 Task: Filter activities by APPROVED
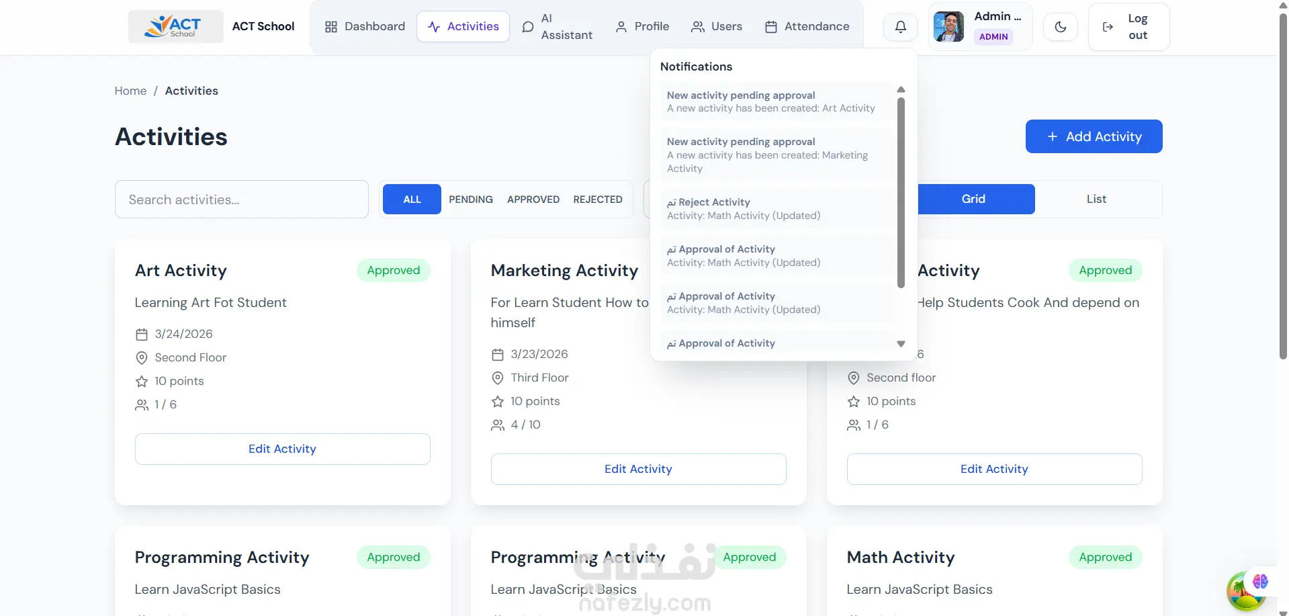click(x=533, y=200)
